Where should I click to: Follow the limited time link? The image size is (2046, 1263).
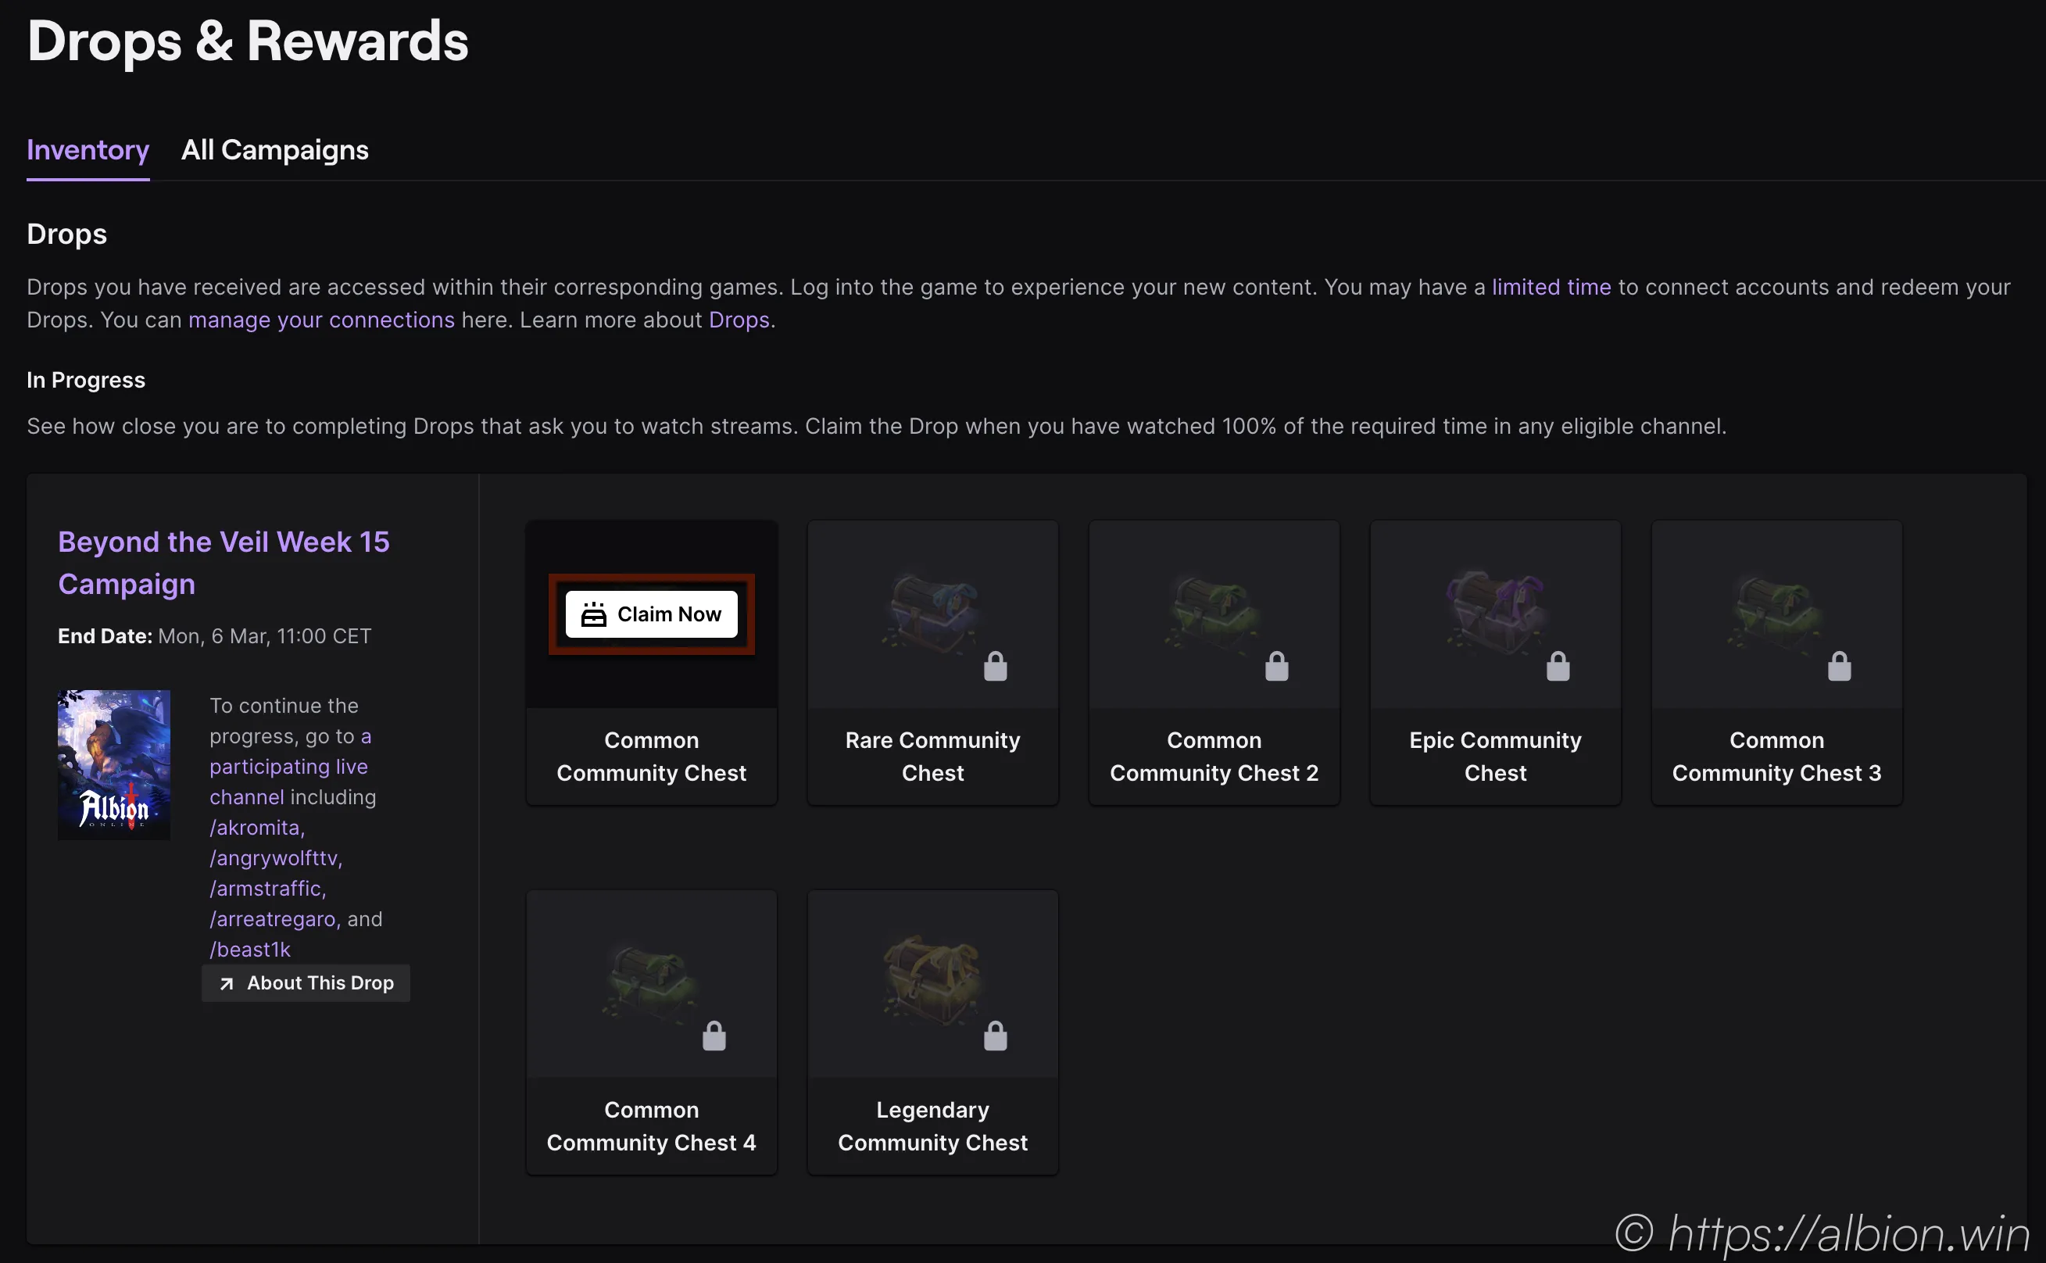1551,288
